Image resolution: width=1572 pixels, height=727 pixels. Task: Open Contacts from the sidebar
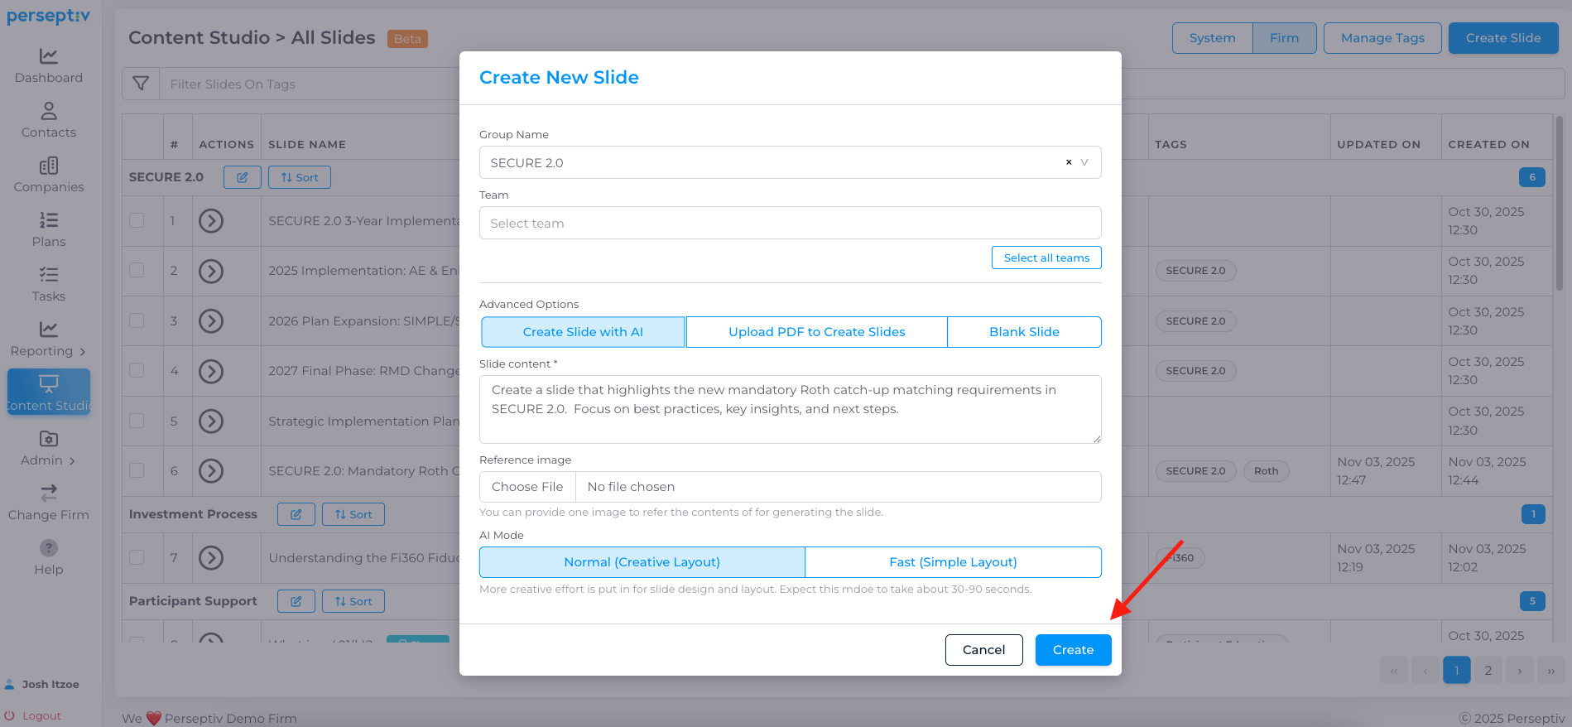pyautogui.click(x=49, y=120)
